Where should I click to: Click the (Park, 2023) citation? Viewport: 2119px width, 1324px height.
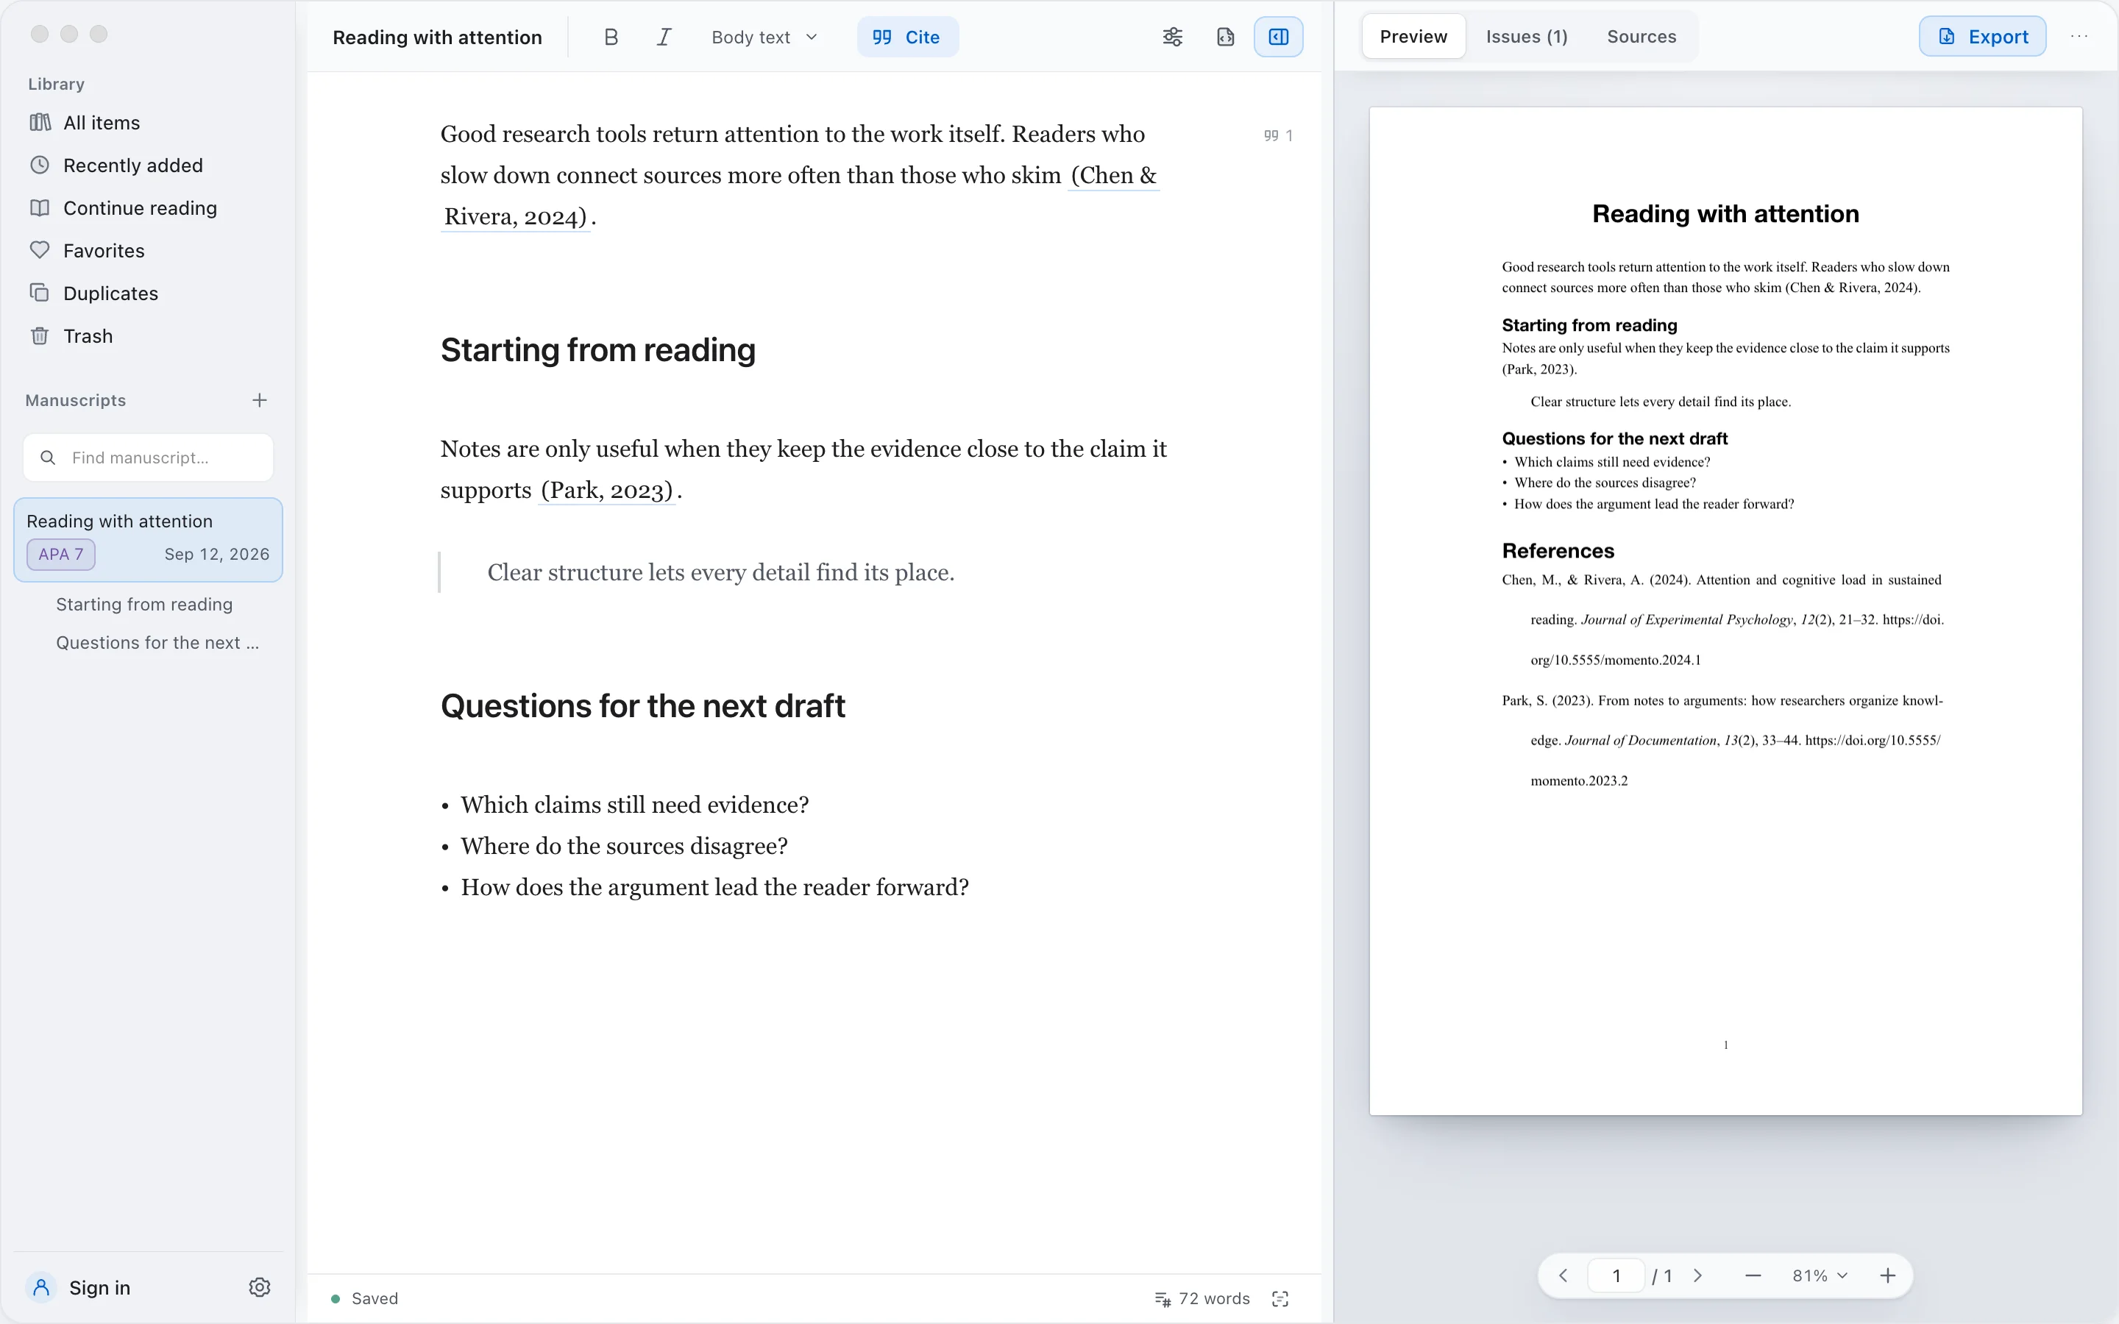607,491
